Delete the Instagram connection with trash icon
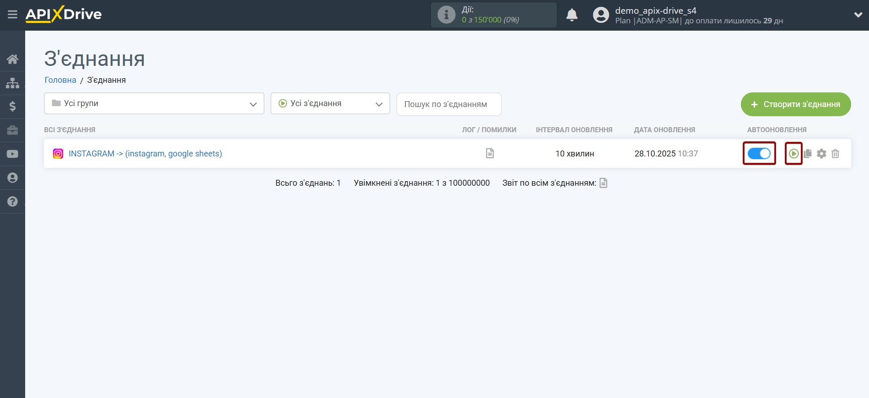Viewport: 869px width, 398px height. [835, 154]
